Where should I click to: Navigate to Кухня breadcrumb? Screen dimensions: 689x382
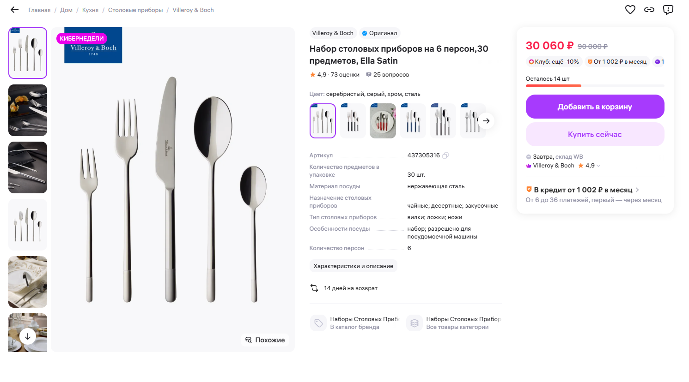90,10
